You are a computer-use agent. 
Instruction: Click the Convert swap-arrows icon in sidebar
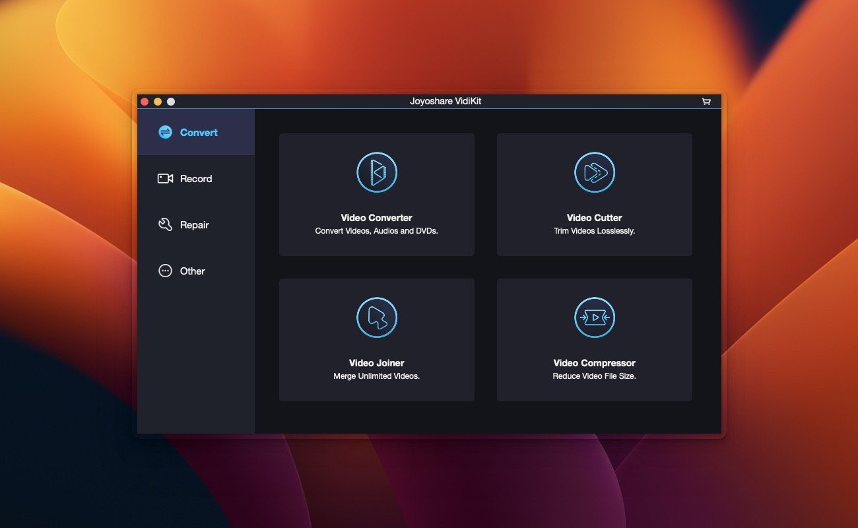[165, 132]
